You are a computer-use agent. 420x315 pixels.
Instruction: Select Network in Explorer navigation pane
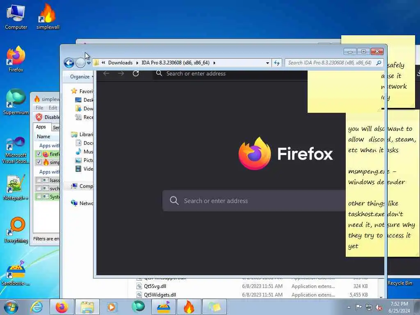[x=82, y=203]
